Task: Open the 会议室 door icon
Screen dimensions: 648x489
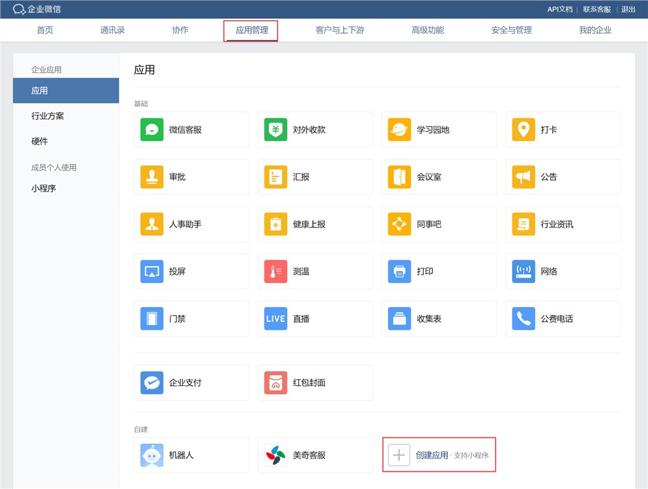Action: pyautogui.click(x=400, y=177)
